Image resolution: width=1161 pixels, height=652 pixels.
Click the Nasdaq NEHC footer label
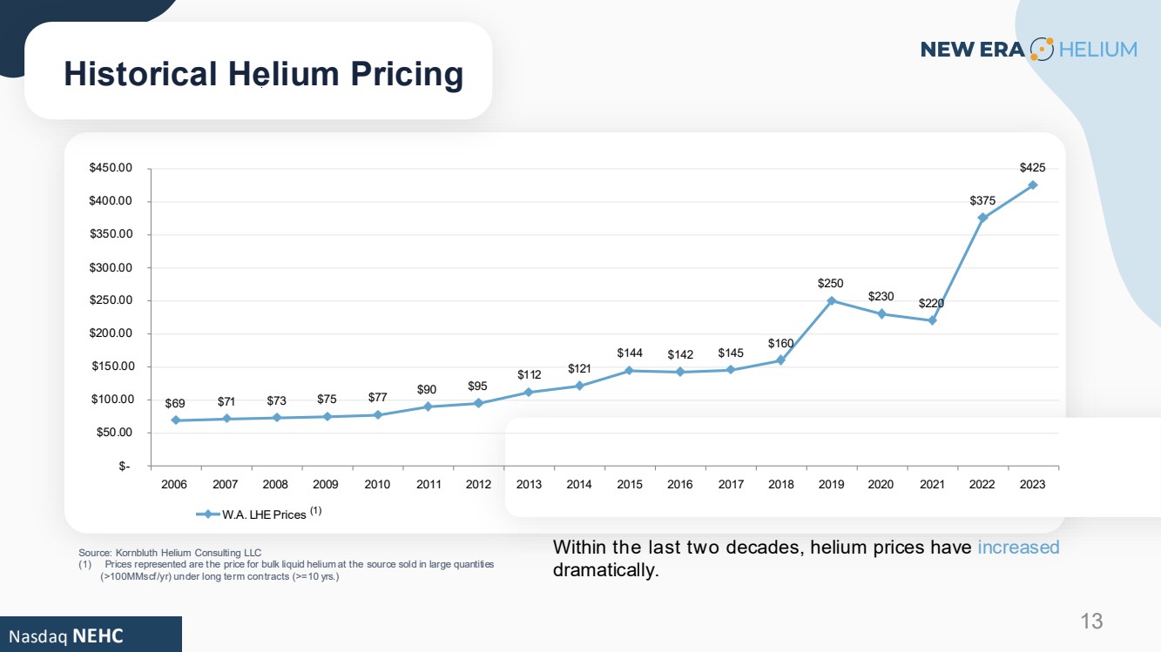coord(66,635)
